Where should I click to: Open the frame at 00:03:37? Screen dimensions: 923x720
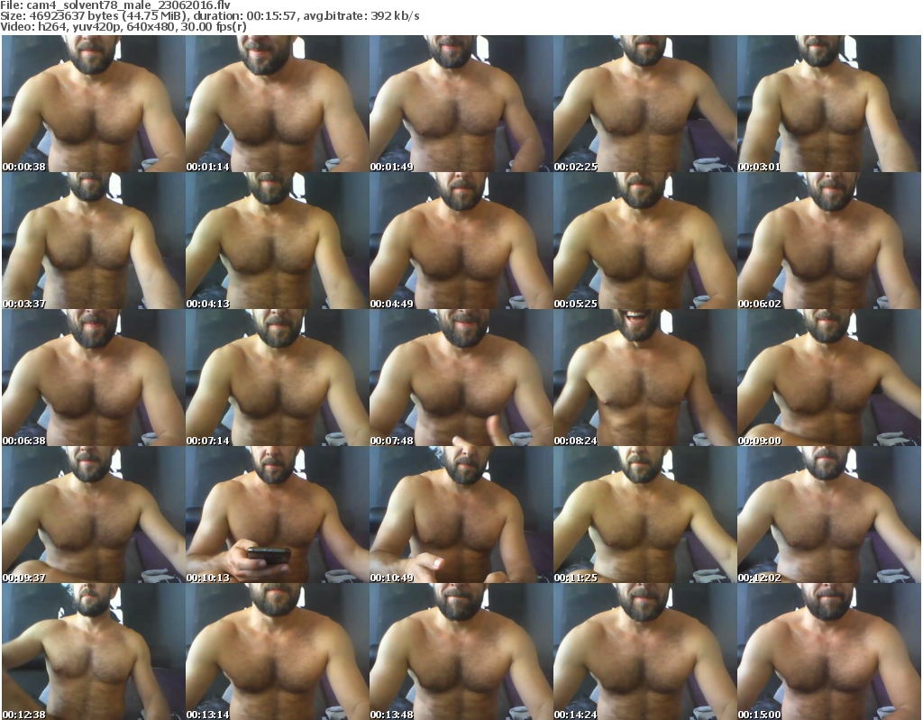[94, 241]
